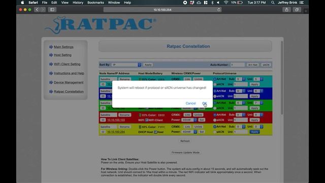The width and height of the screenshot is (325, 183).
Task: Open the Edit menu
Action: pyautogui.click(x=54, y=3)
